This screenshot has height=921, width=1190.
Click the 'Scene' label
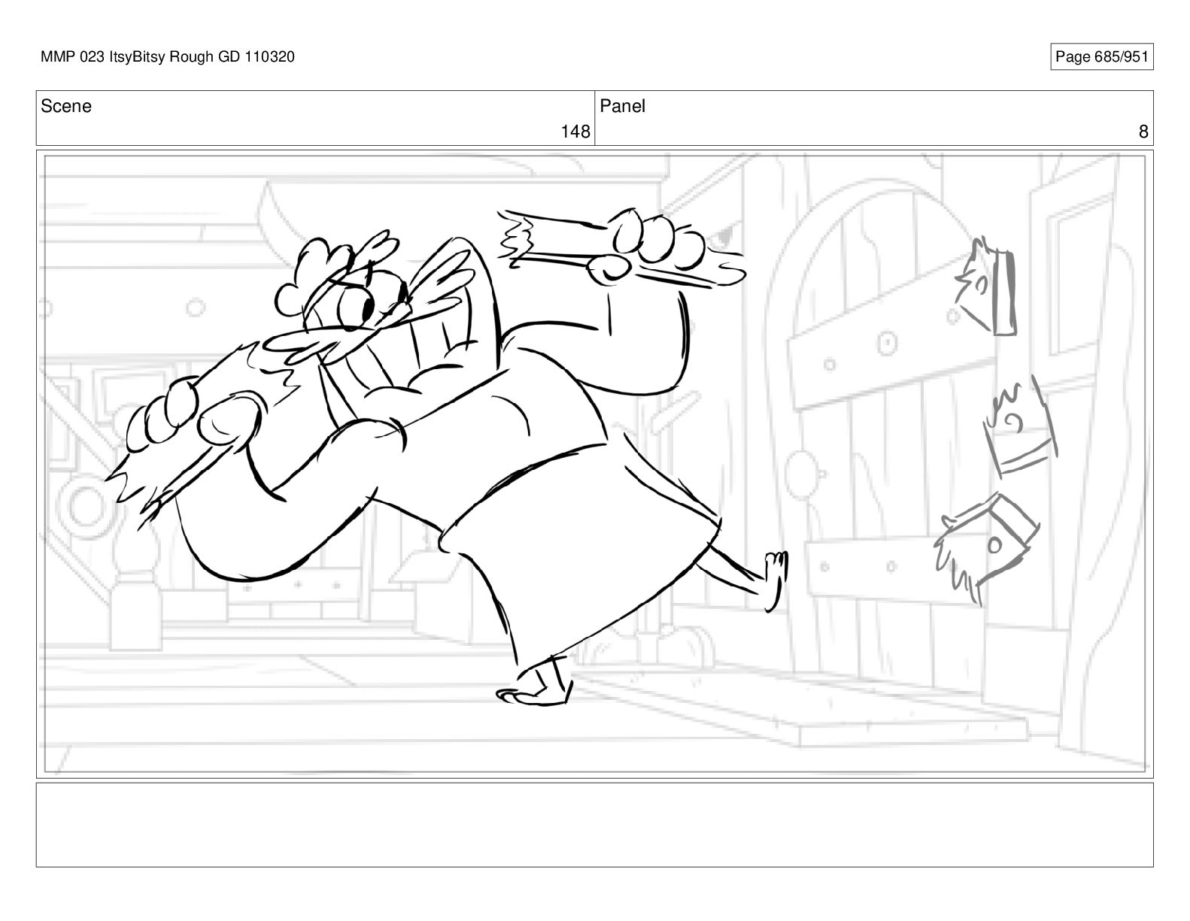(x=66, y=106)
